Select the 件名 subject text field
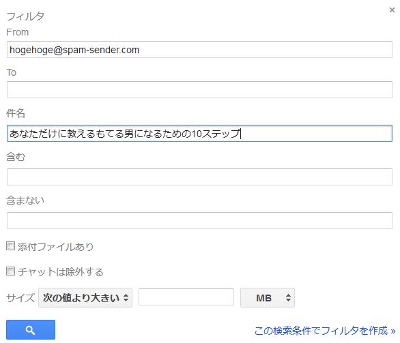Image resolution: width=400 pixels, height=343 pixels. coord(199,133)
